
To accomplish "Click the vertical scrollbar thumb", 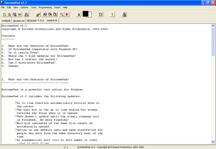I will (x=213, y=42).
